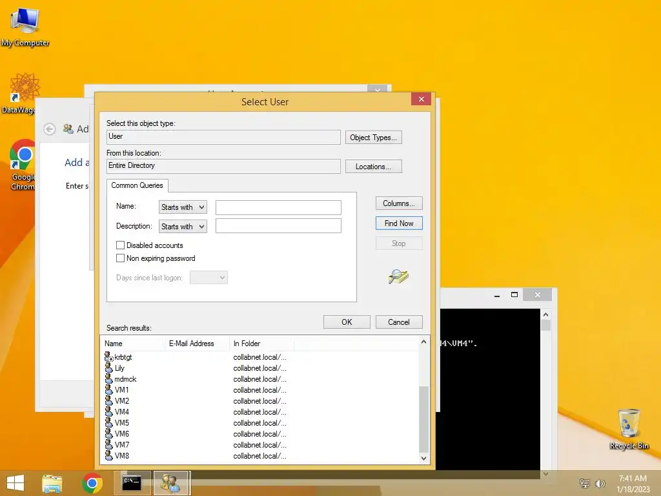This screenshot has height=496, width=661.
Task: Launch Google Chrome from the desktop
Action: (x=22, y=165)
